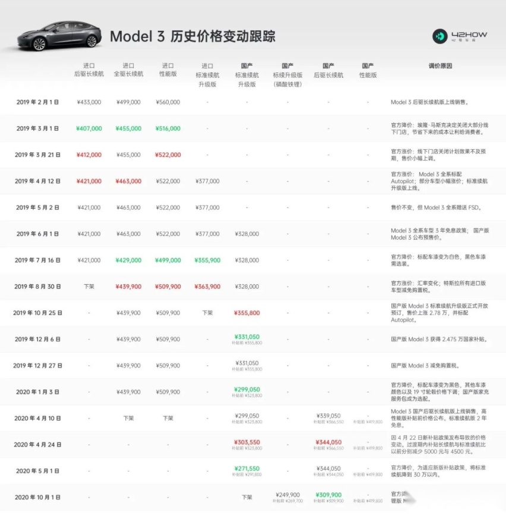The height and width of the screenshot is (516, 506).
Task: Select the '国产 标准续航升级版' column header
Action: (246, 75)
